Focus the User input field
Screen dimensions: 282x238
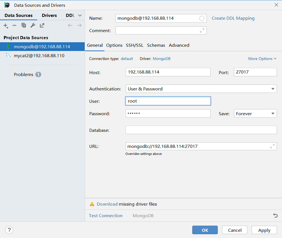tap(168, 101)
